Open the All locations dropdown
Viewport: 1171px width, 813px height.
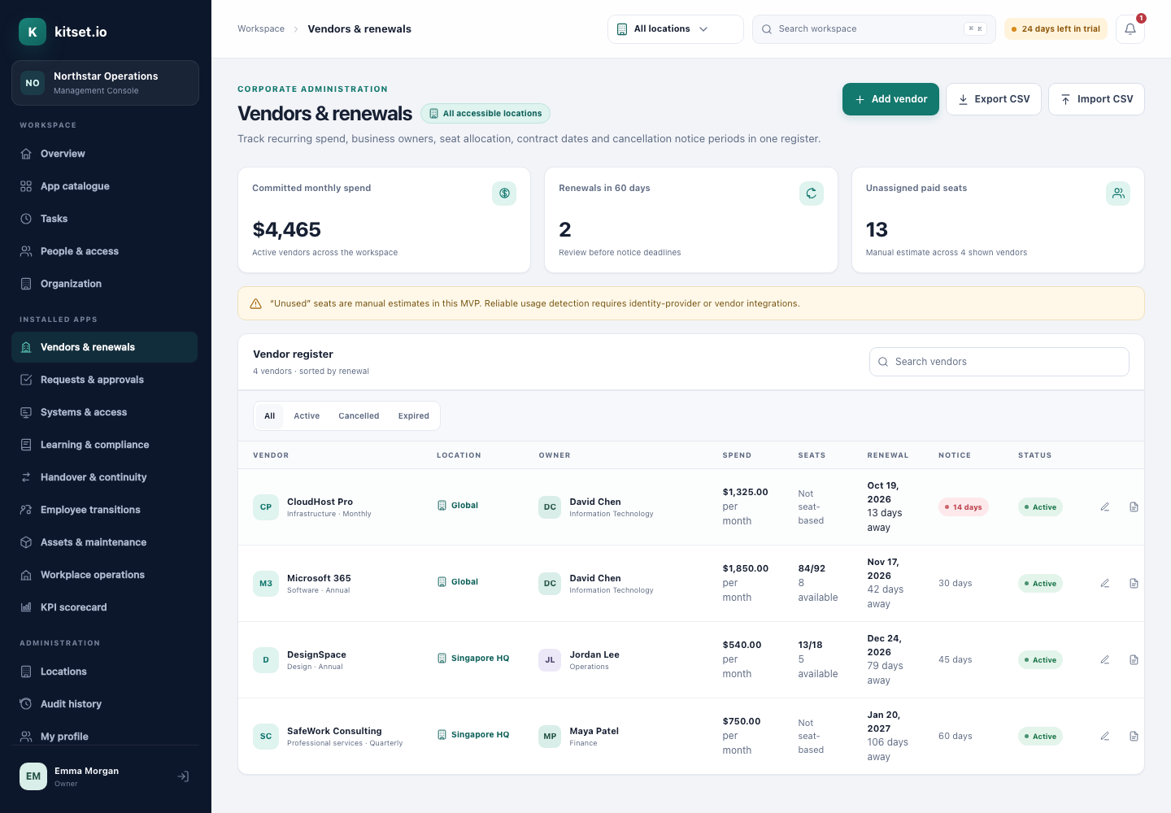point(676,29)
